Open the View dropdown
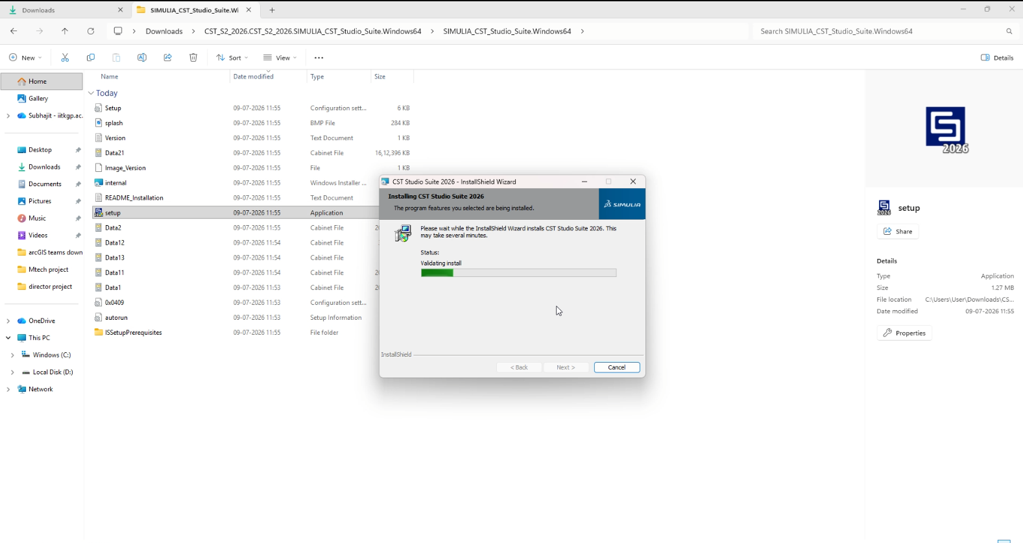The height and width of the screenshot is (543, 1023). (x=280, y=58)
